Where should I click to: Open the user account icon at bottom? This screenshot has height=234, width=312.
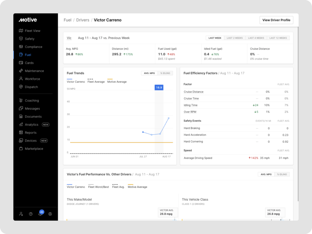tap(50, 214)
